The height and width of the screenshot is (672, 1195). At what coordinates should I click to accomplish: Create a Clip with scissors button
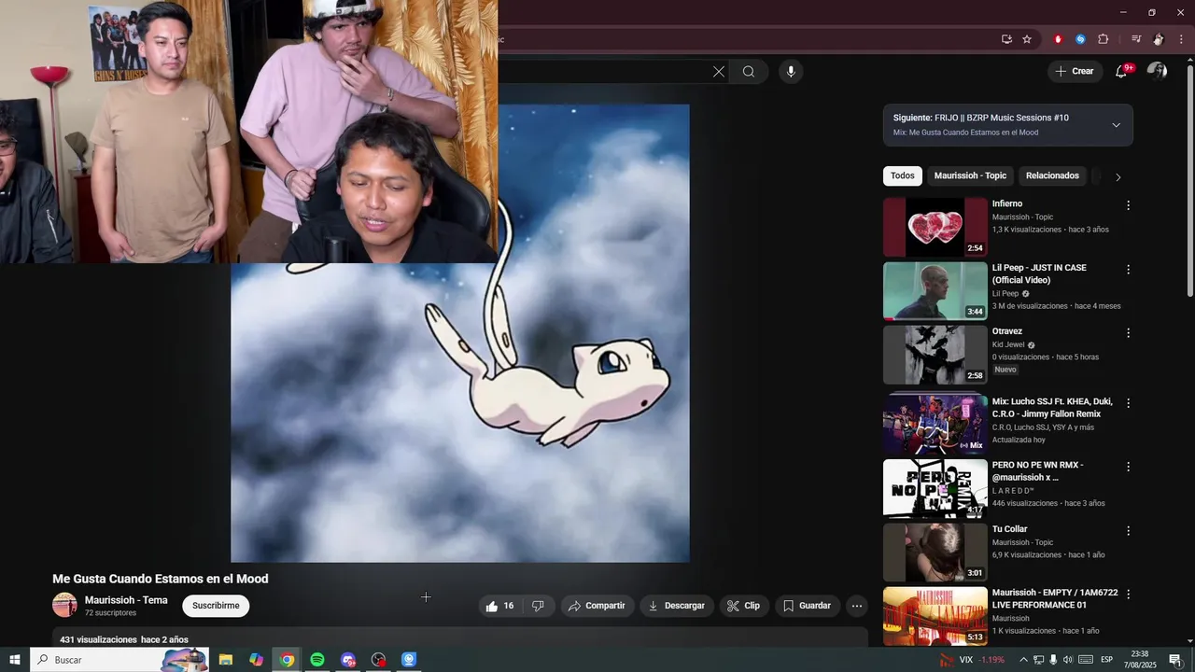pos(744,606)
